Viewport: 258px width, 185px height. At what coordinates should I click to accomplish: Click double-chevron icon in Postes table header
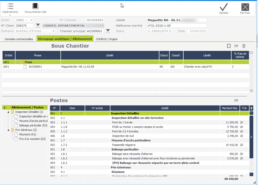click(251, 114)
